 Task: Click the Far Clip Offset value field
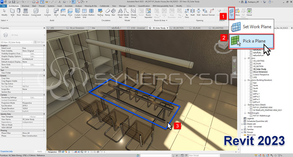point(33,87)
